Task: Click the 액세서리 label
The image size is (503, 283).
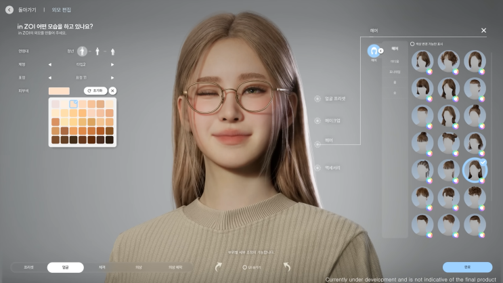Action: (x=332, y=167)
